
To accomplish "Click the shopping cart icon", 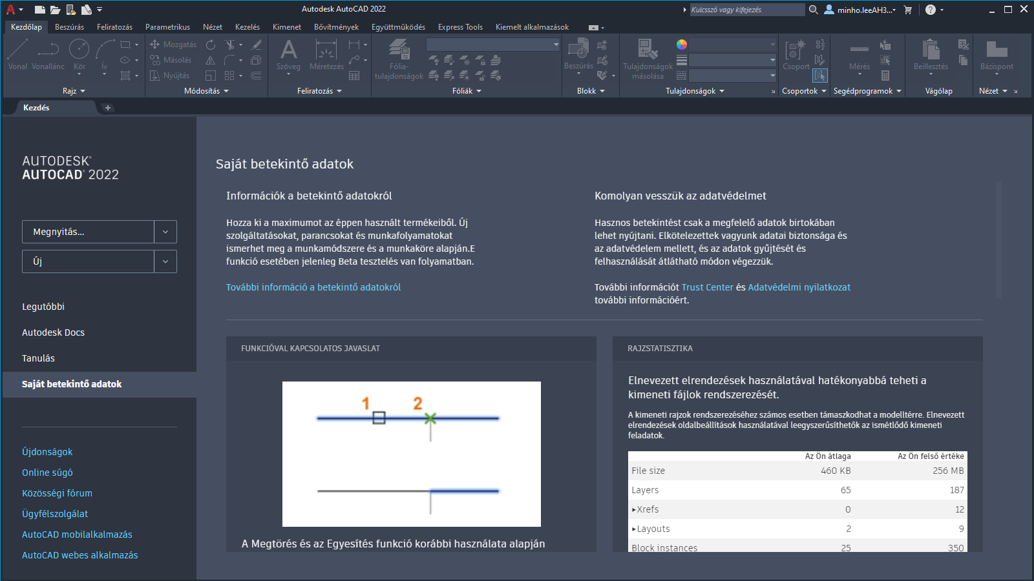I will [908, 10].
